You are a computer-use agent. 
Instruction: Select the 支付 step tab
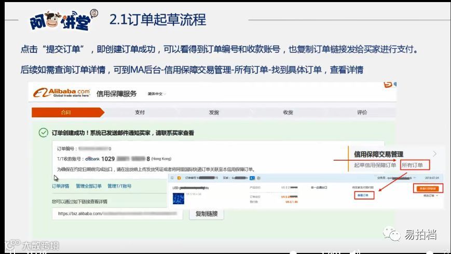click(x=140, y=112)
